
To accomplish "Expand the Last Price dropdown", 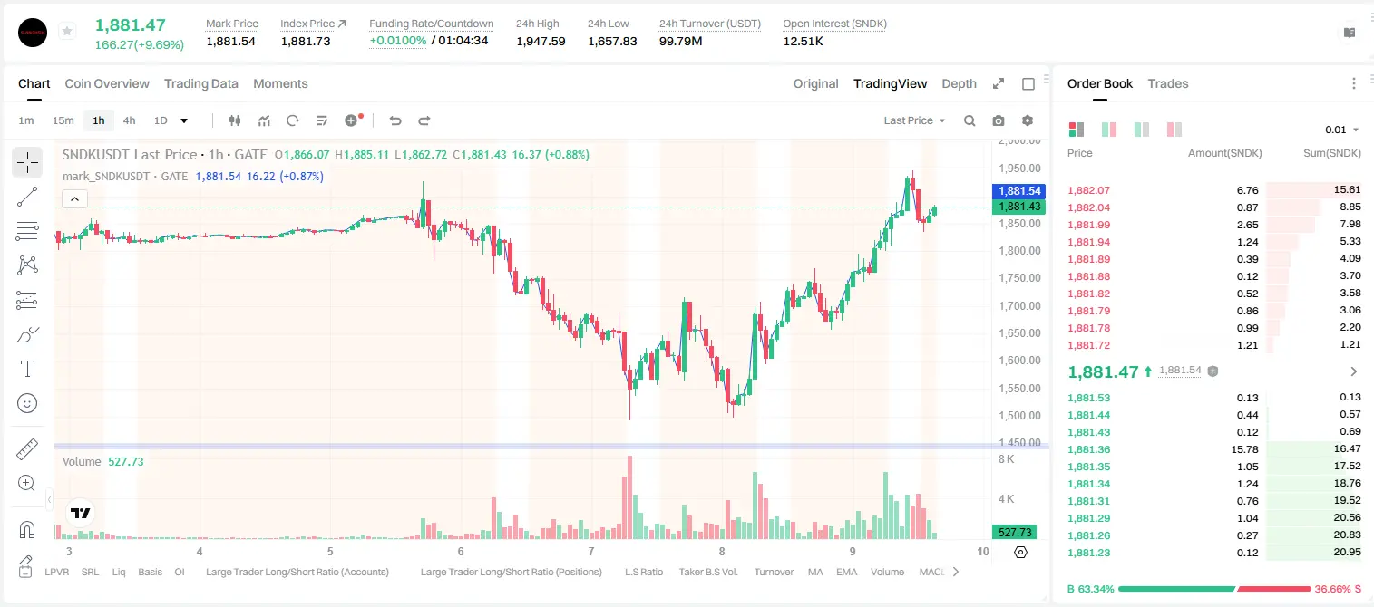I will [x=914, y=120].
